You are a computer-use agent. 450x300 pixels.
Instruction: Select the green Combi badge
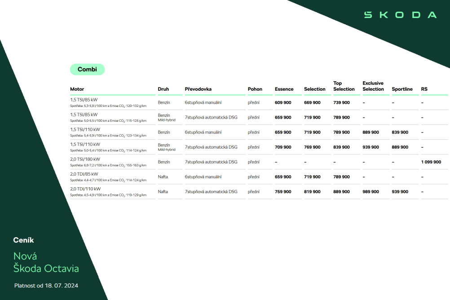87,70
